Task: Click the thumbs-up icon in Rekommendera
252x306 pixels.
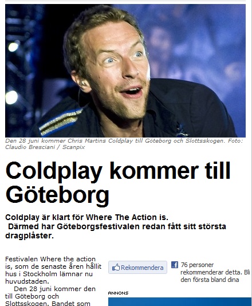Action: point(116,268)
